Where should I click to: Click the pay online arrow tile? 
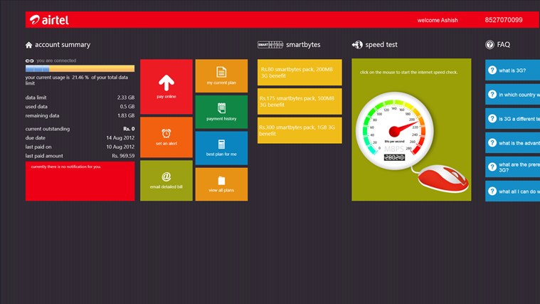(x=166, y=86)
